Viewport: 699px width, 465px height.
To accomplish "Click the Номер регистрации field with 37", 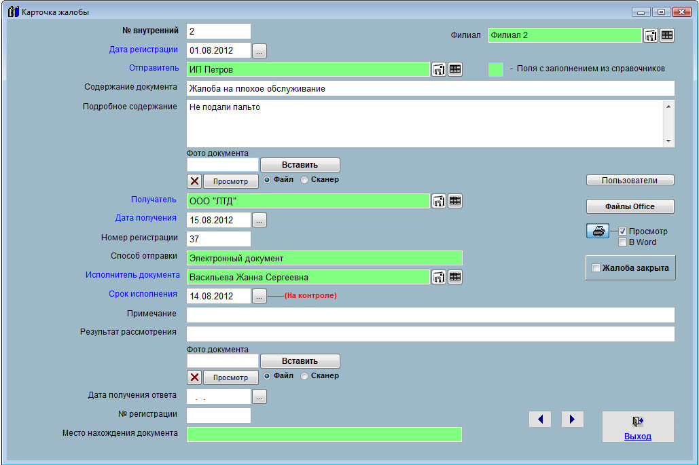I will (x=219, y=239).
